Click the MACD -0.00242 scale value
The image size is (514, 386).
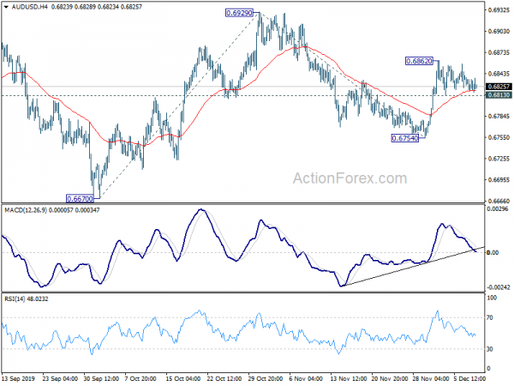click(499, 287)
